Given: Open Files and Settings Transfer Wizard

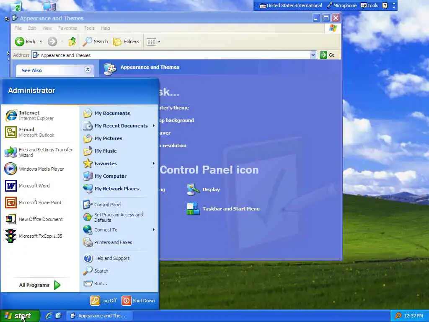Looking at the screenshot, I should click(40, 152).
